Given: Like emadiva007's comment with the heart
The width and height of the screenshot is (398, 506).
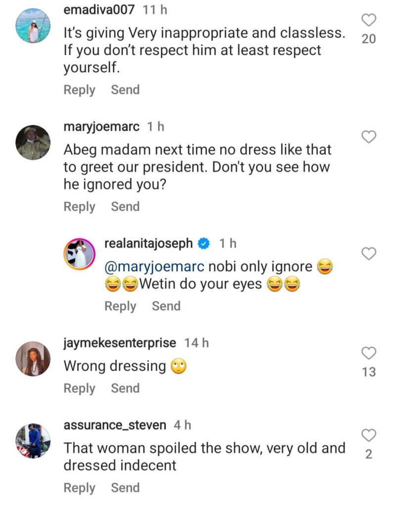Looking at the screenshot, I should [x=369, y=20].
